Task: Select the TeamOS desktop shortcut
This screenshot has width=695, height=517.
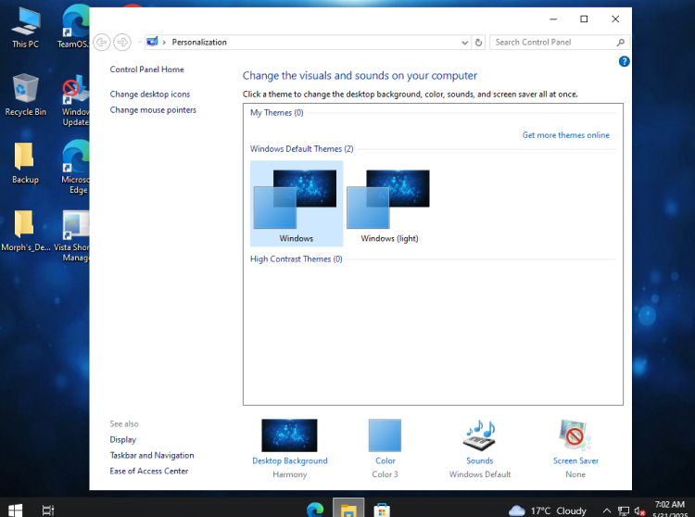Action: coord(73,27)
